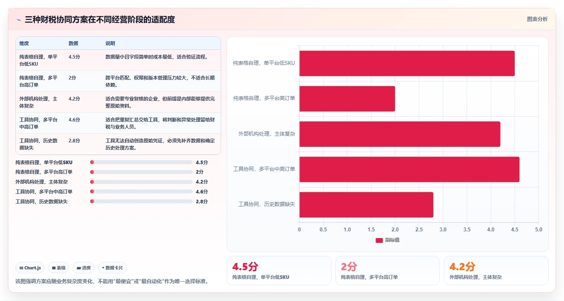Click chart bar for 工具协同，历史数据缺失
The height and width of the screenshot is (301, 564).
point(366,204)
